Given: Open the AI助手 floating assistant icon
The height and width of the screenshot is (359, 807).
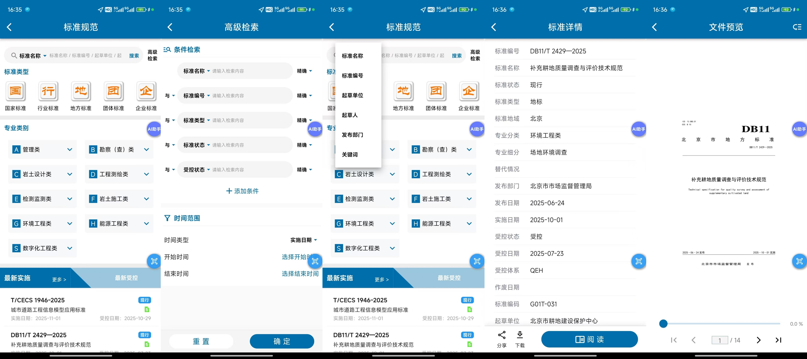Looking at the screenshot, I should pyautogui.click(x=154, y=129).
